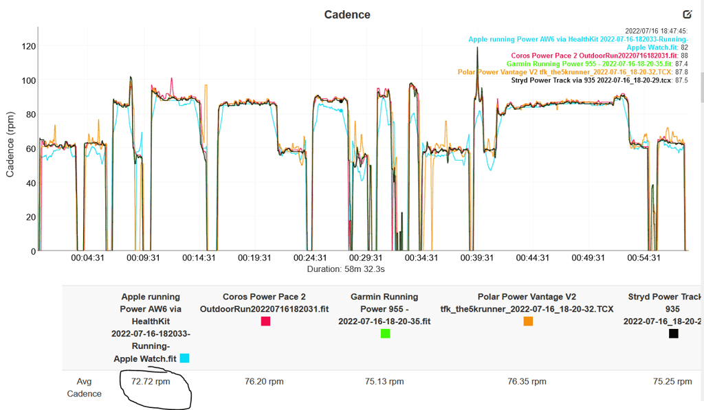Click the cyan Apple Watch color swatch
This screenshot has height=410, width=704.
click(184, 358)
